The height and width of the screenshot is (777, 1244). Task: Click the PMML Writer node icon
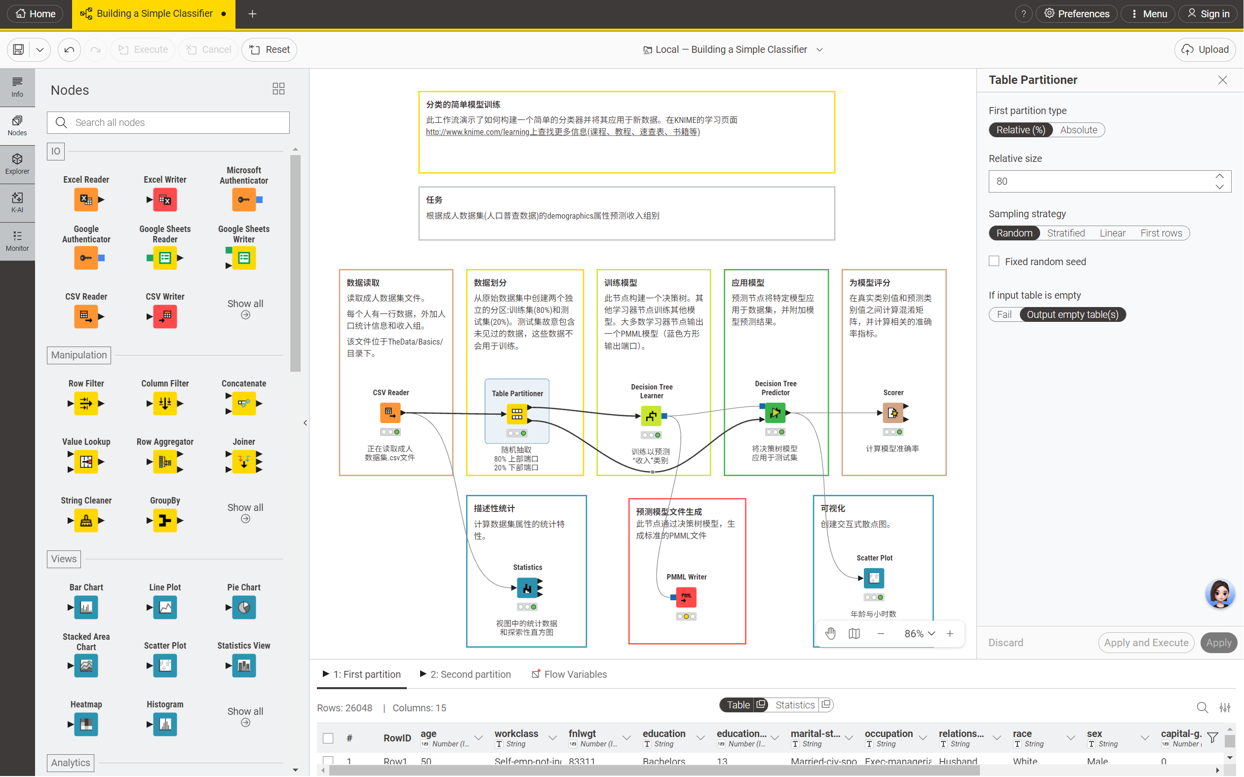point(686,597)
